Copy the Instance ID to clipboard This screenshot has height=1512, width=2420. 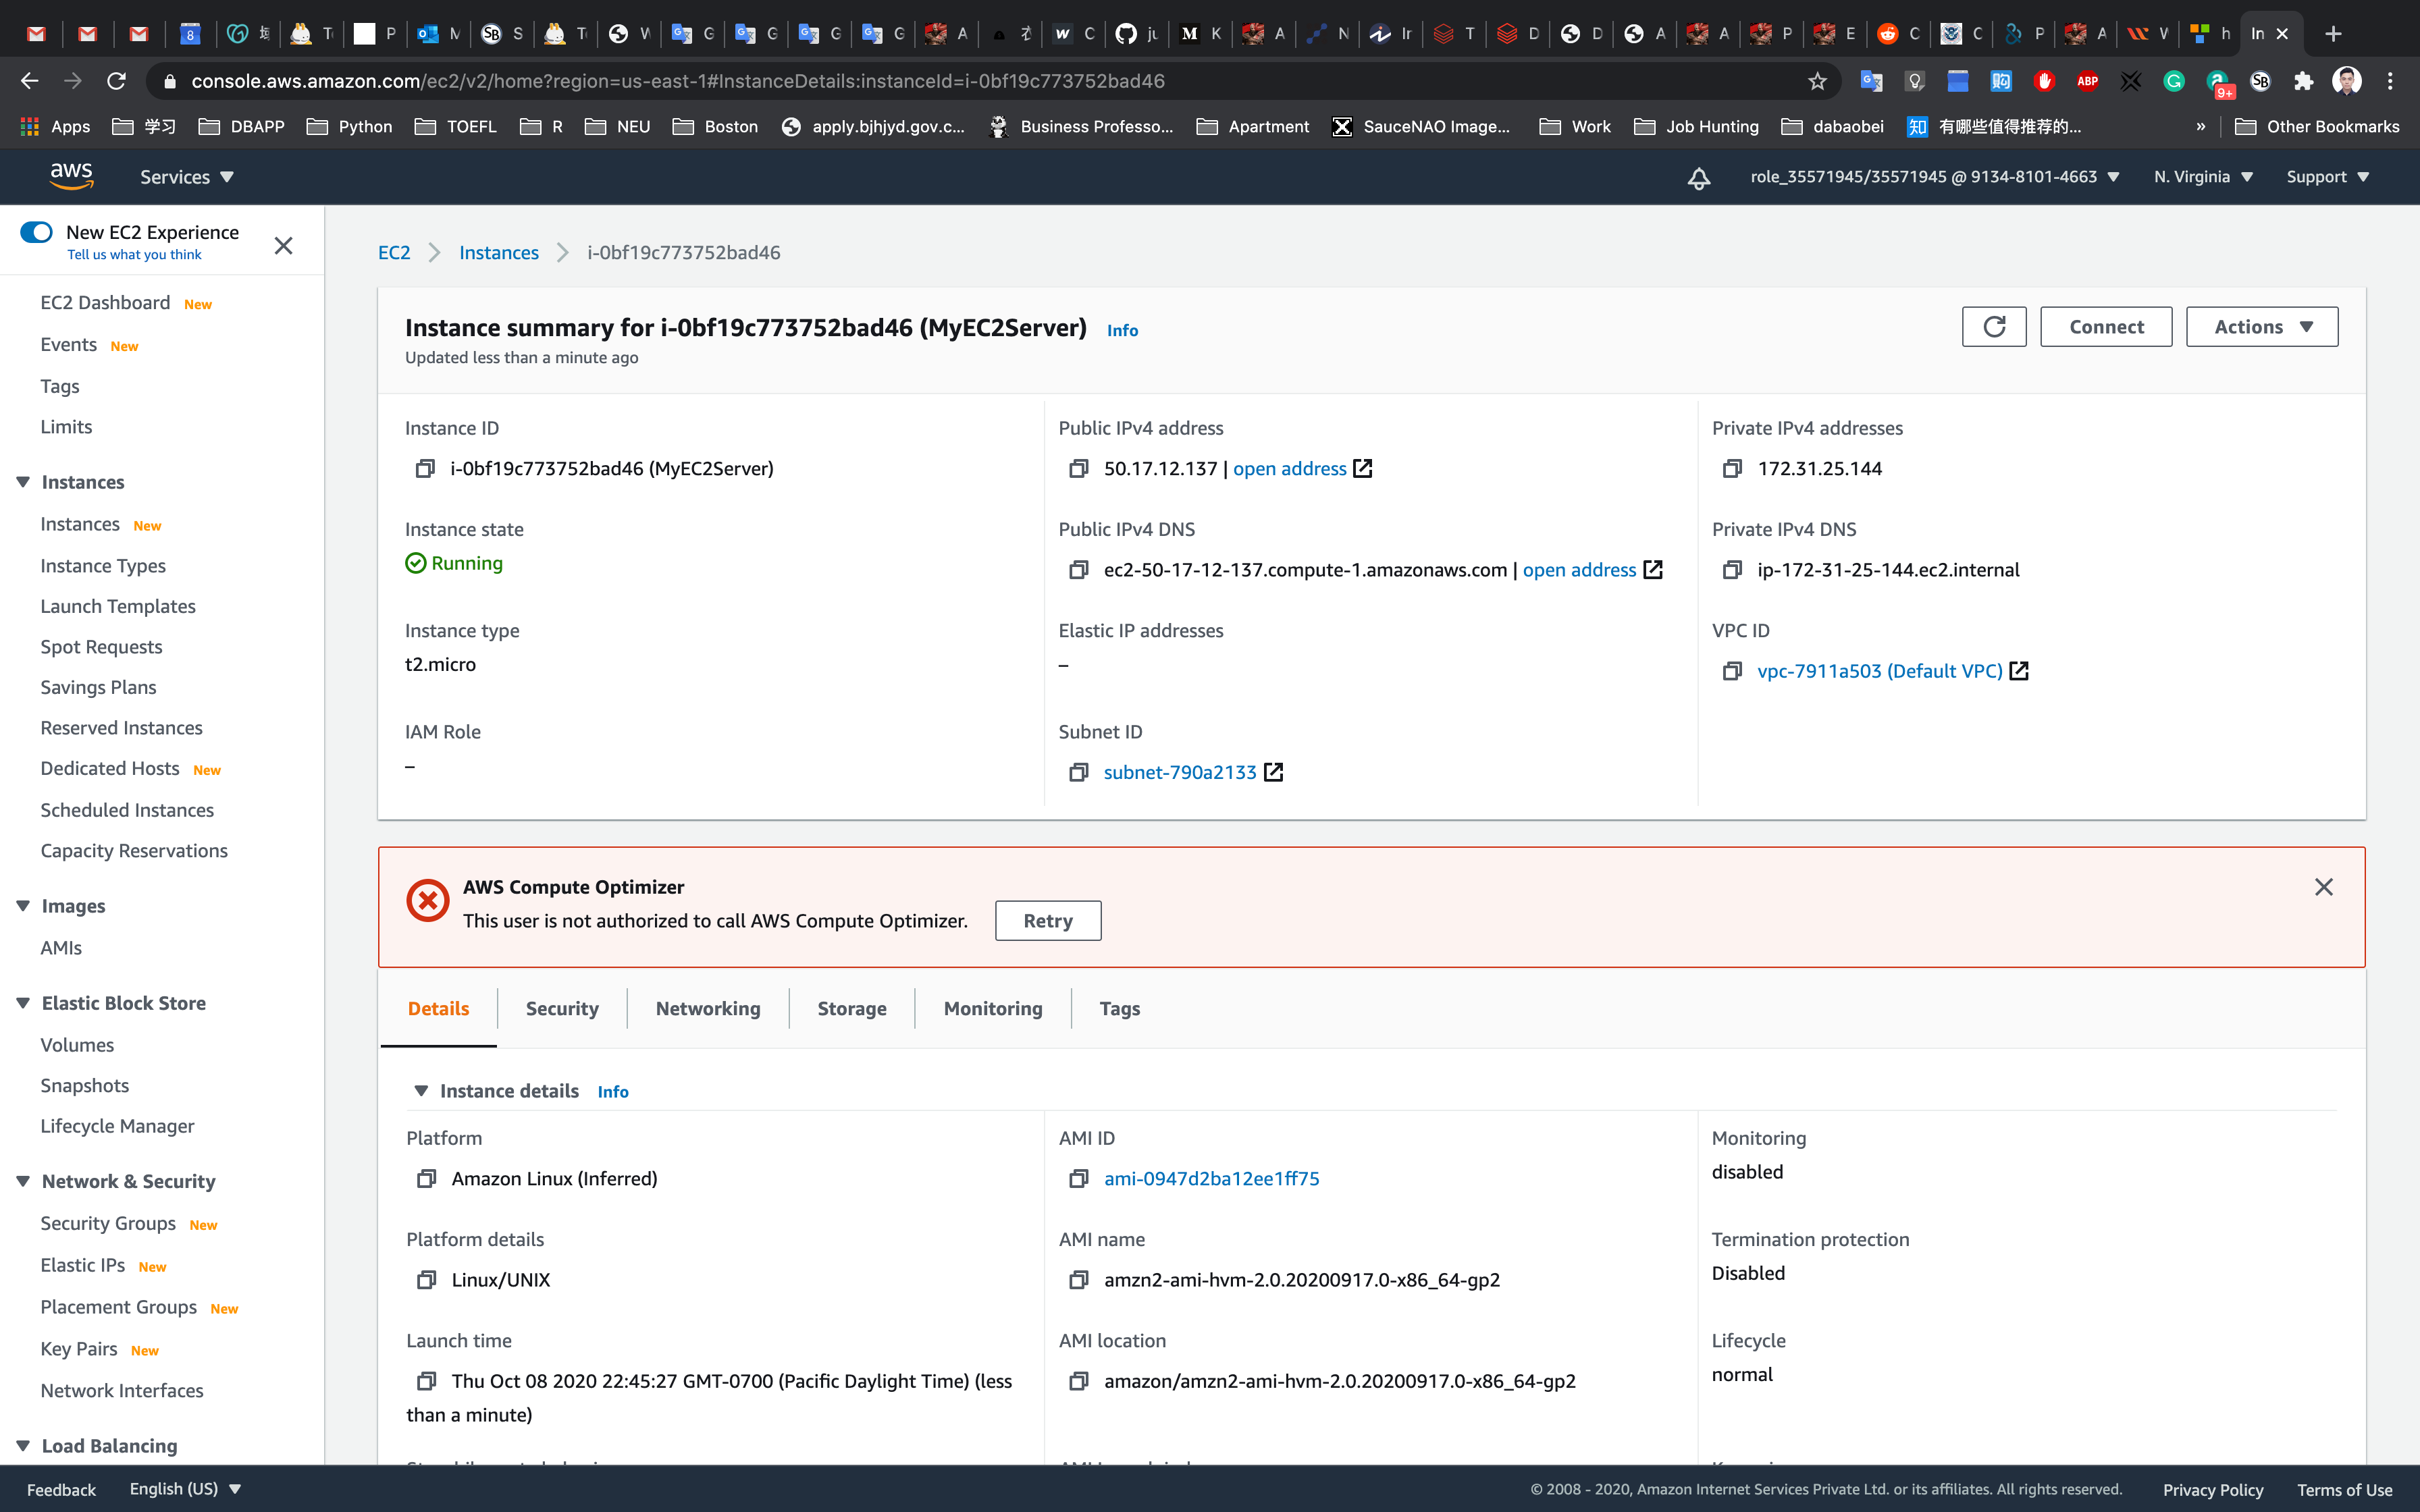(425, 469)
